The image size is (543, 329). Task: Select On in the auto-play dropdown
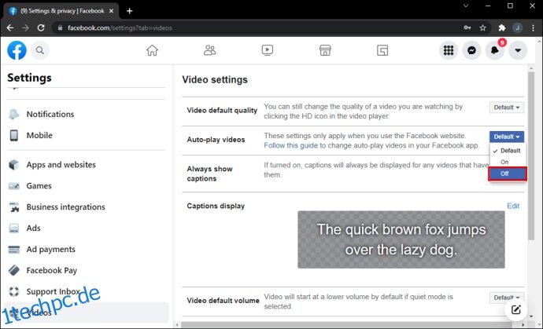(508, 162)
